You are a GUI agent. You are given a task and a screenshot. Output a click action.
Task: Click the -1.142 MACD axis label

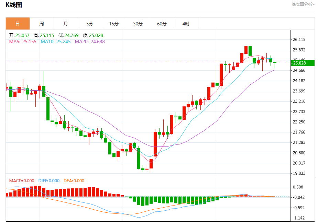(298, 218)
